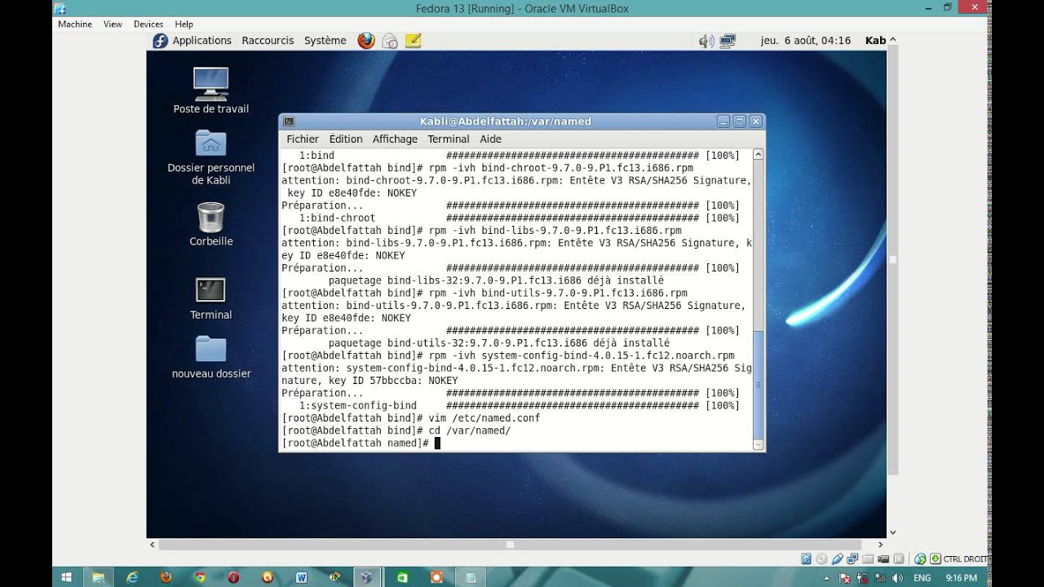Click the terminal prompt cursor line
Screen dimensions: 1044x587
point(361,444)
